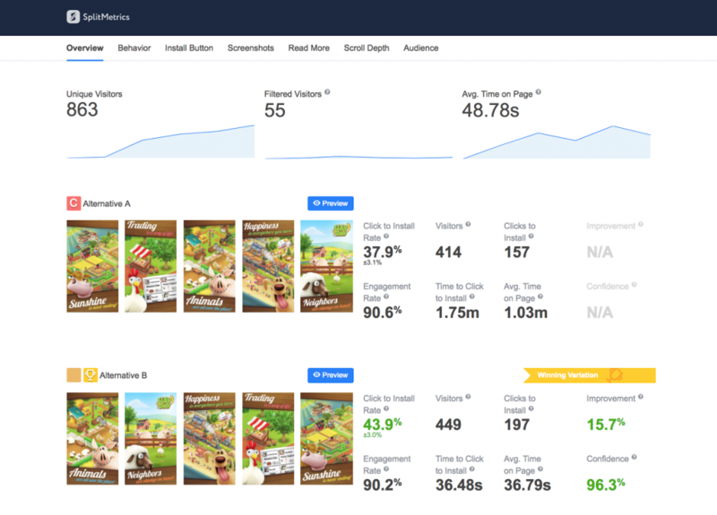The image size is (717, 515).
Task: Go to the Screenshots tab
Action: (251, 48)
